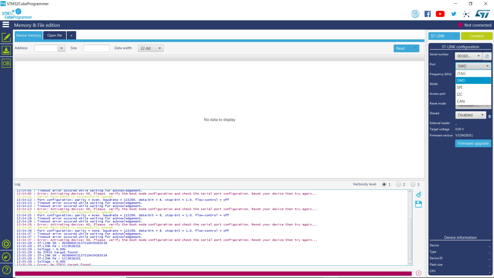Open the Twitter link icon
This screenshot has height=278, width=494.
tap(454, 14)
